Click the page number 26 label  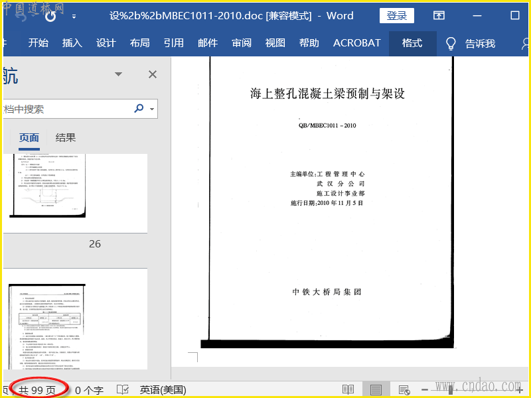pos(95,243)
